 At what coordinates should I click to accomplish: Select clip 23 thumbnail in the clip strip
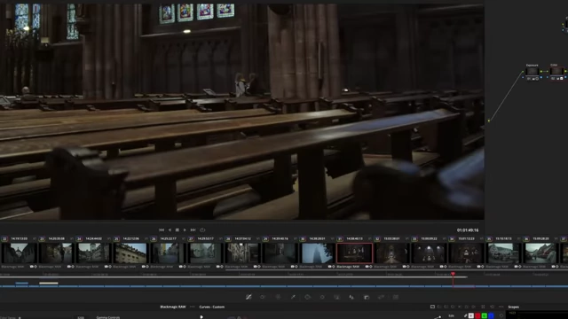point(57,253)
